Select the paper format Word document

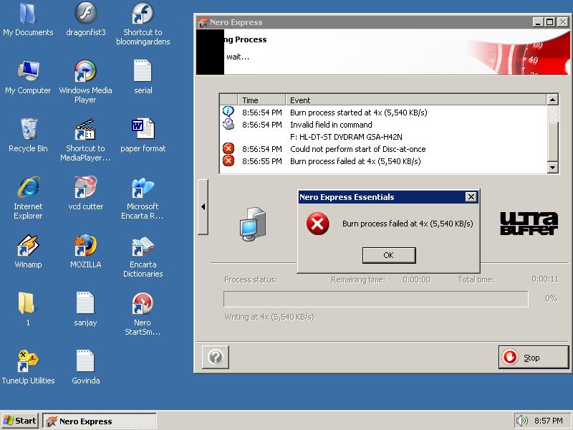(143, 135)
